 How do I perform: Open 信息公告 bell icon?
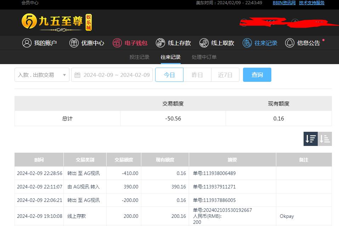tap(289, 43)
